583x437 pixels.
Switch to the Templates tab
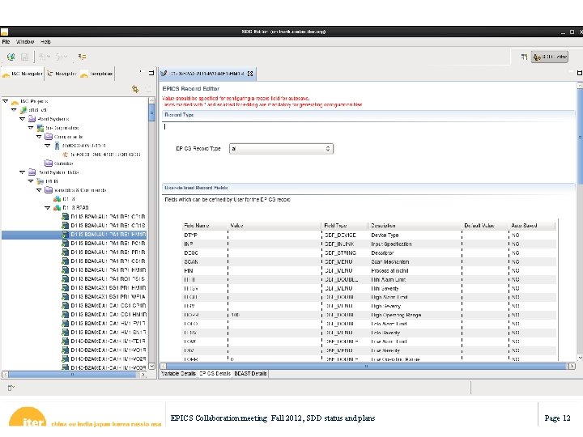[96, 74]
